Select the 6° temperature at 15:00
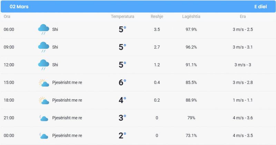The height and width of the screenshot is (145, 276). (122, 82)
